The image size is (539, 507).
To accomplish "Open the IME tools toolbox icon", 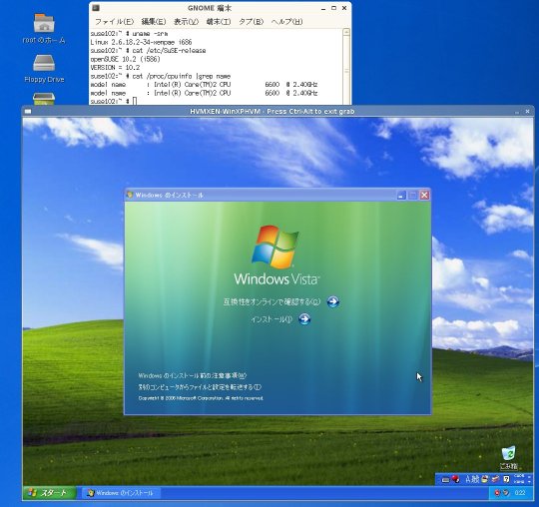I will (495, 479).
